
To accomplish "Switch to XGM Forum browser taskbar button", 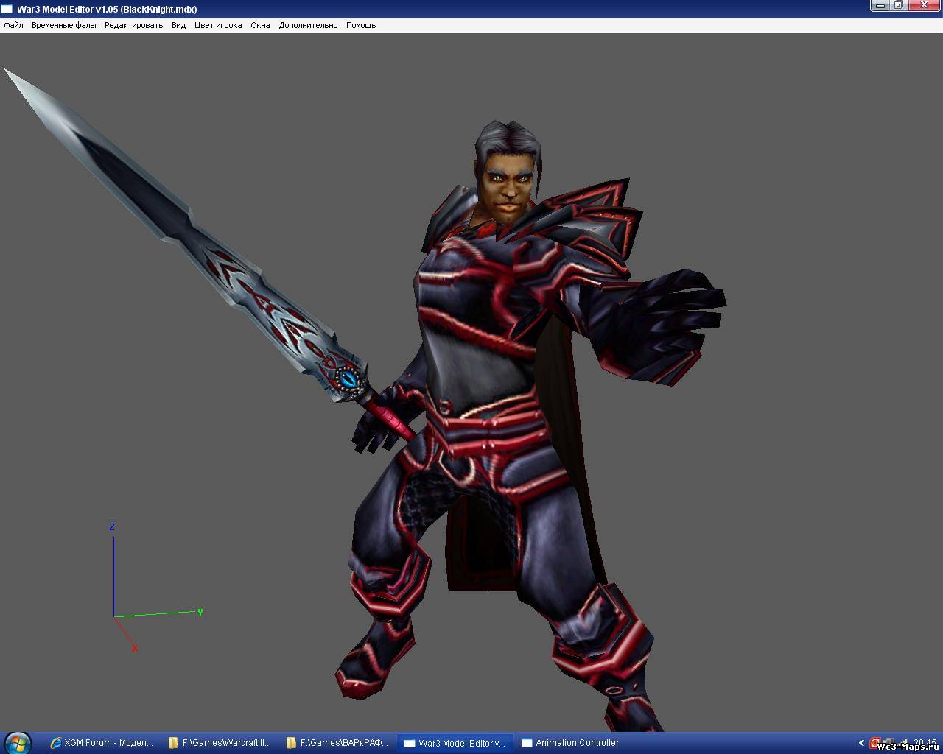I will [x=102, y=743].
